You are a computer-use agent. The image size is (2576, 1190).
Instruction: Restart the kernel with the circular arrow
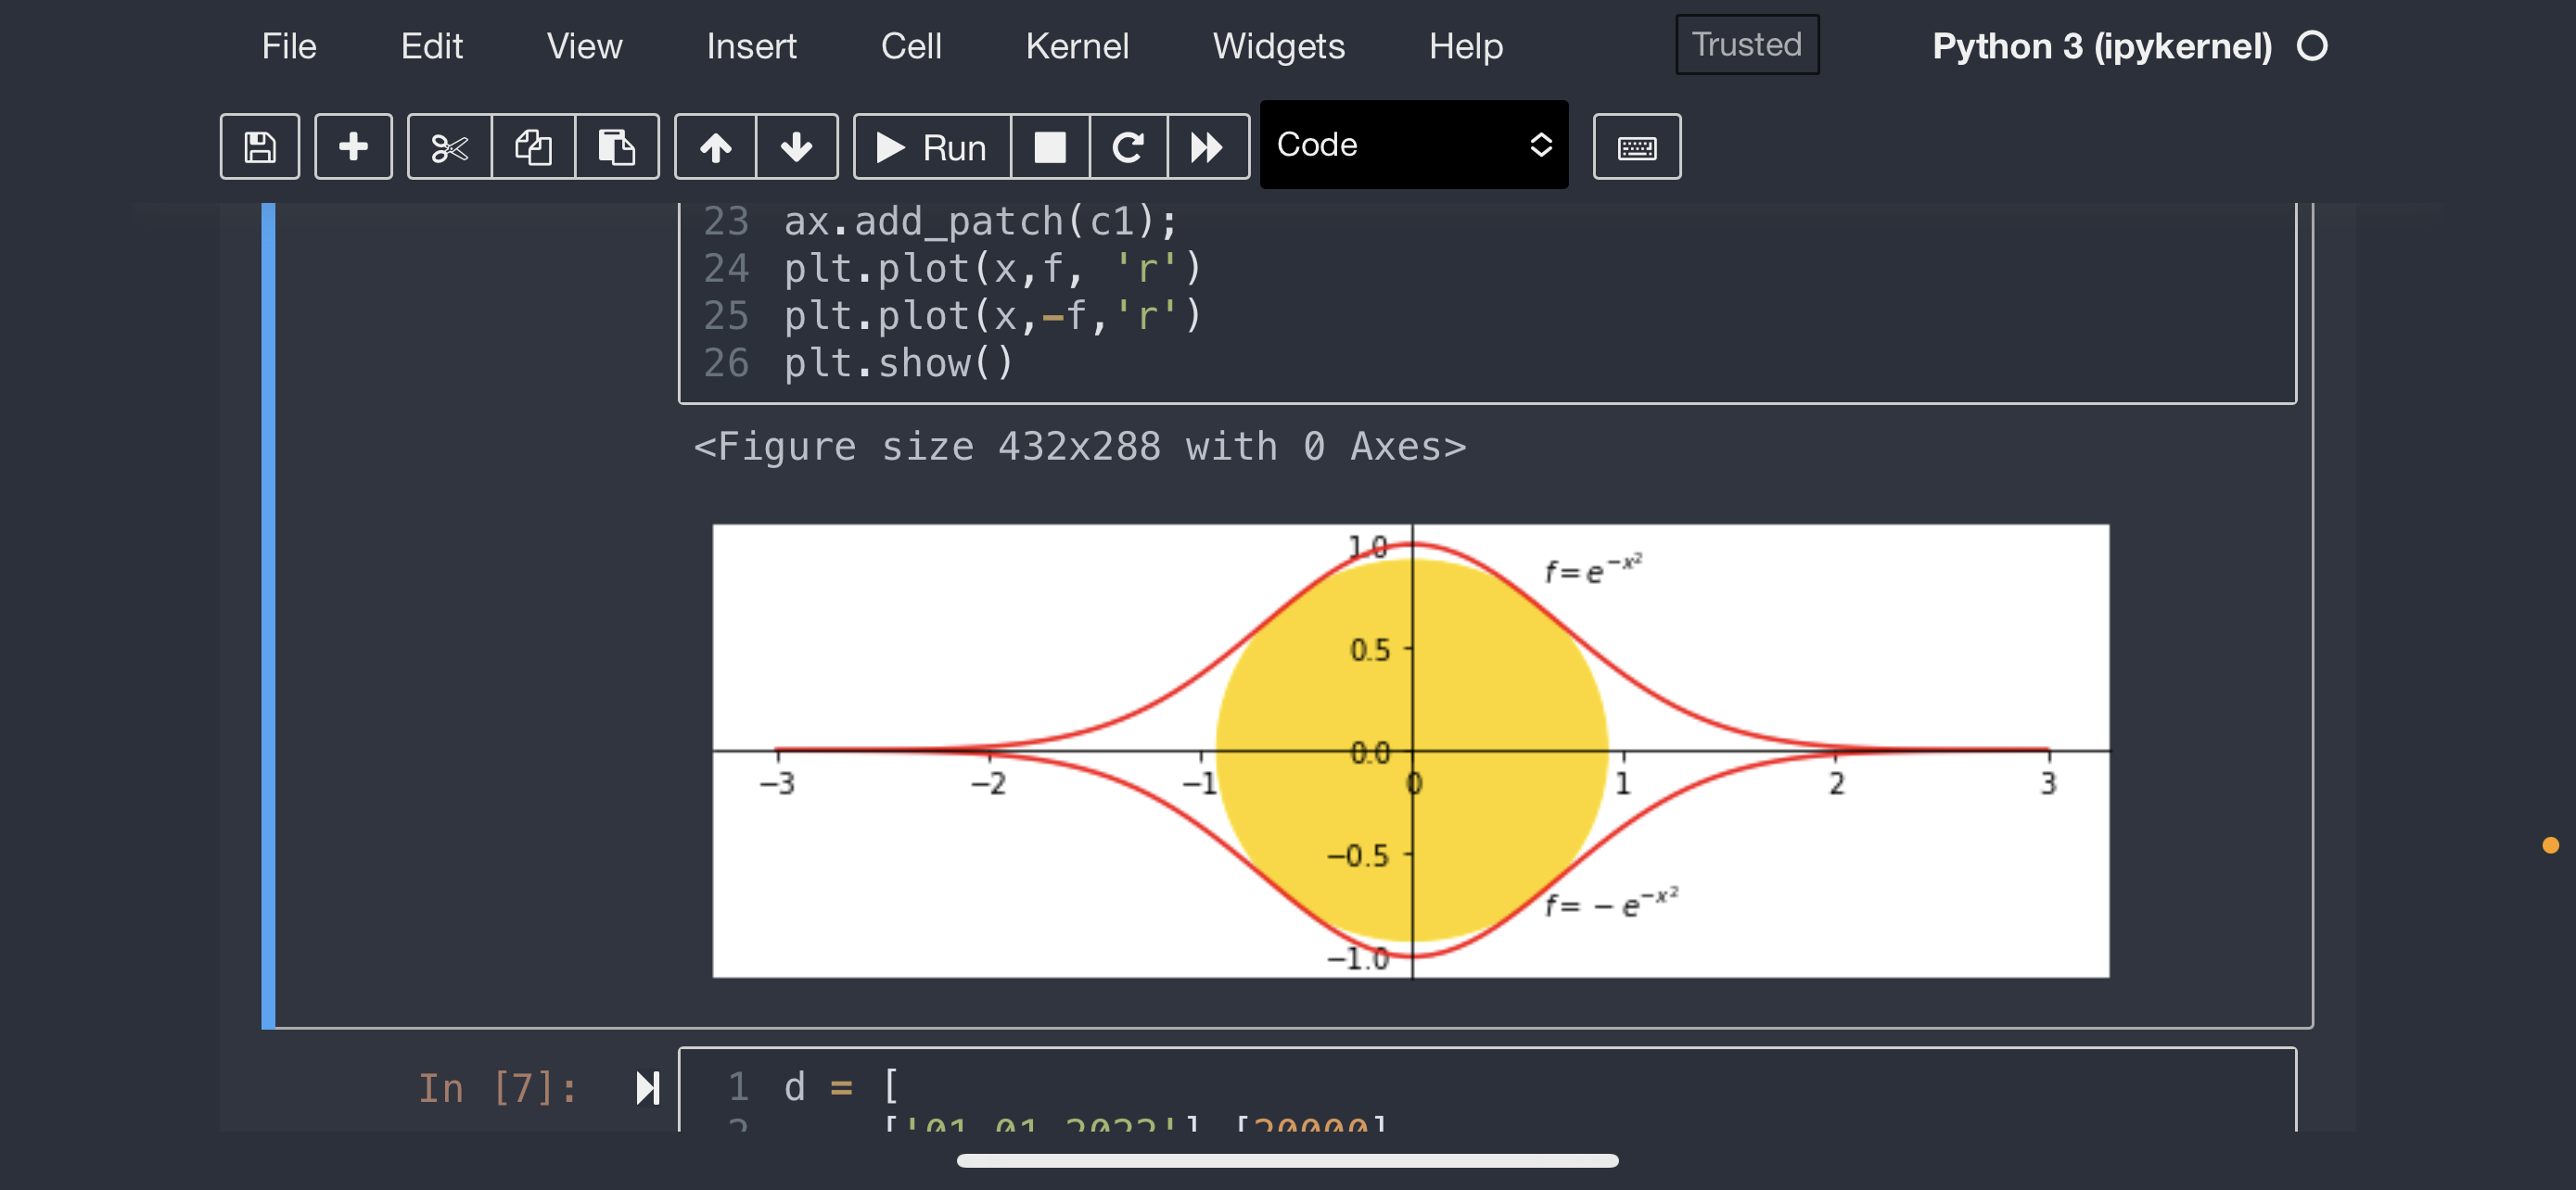(x=1128, y=146)
